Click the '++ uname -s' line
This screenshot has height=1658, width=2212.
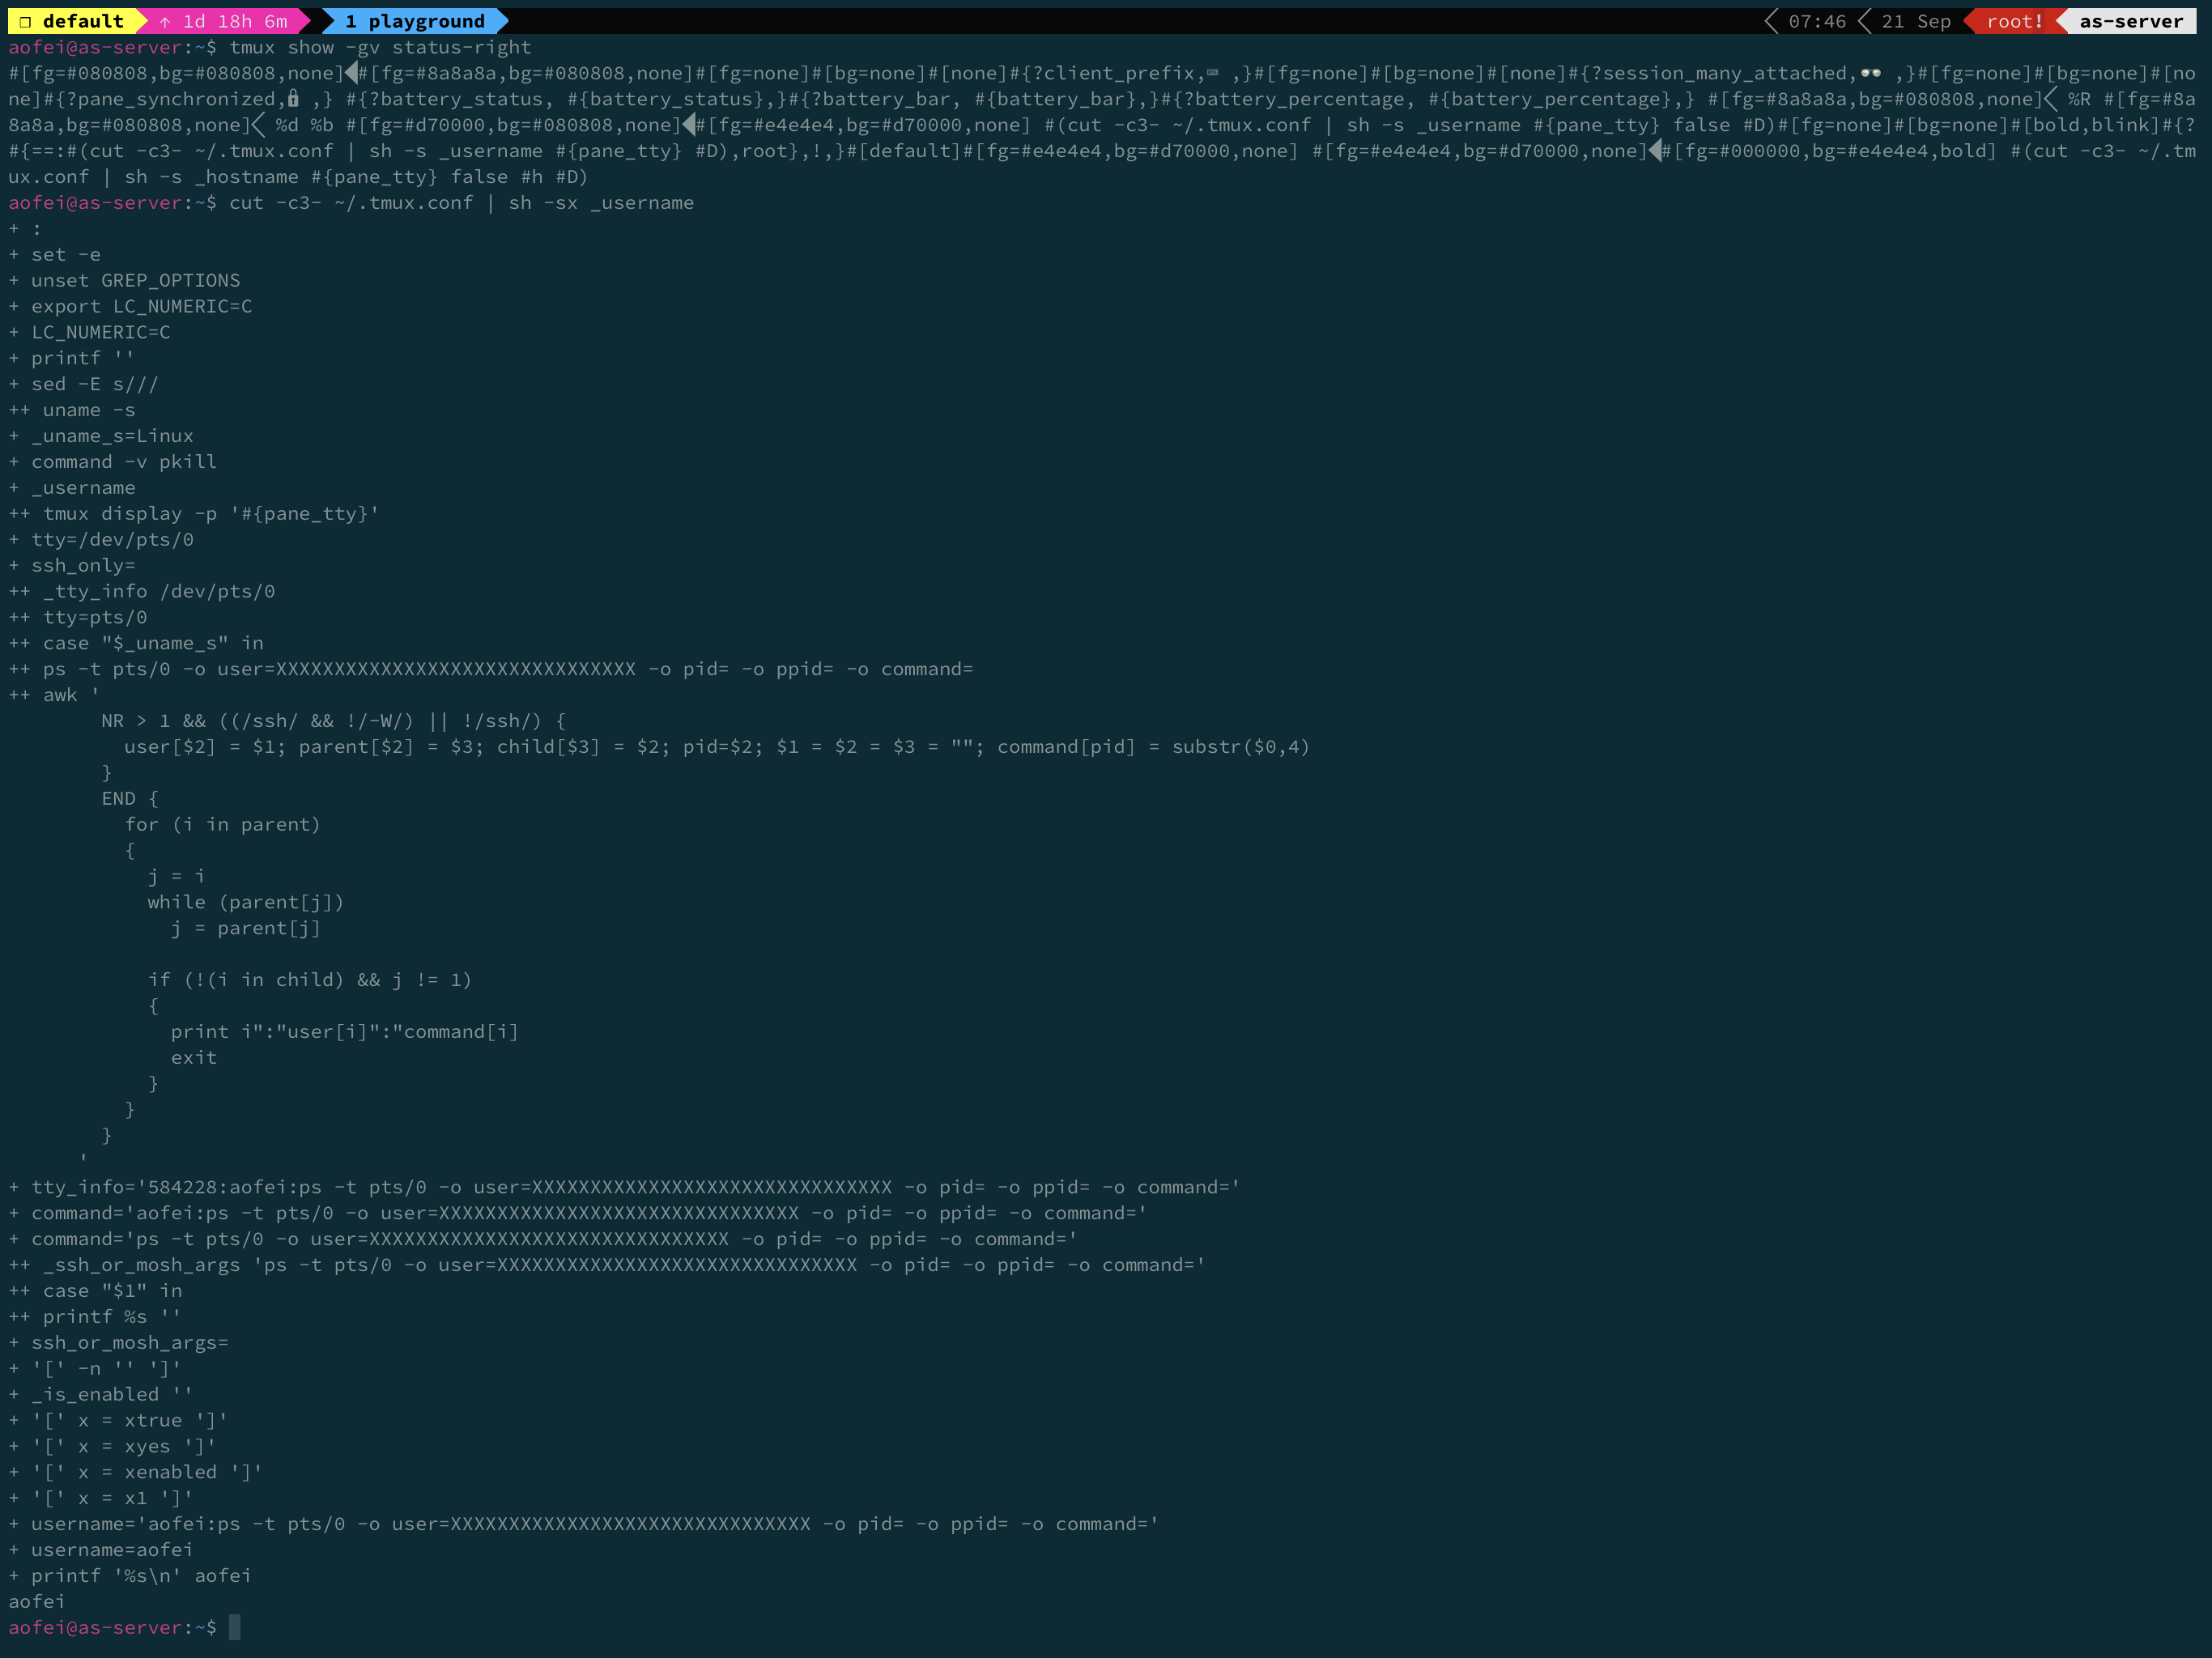pos(71,410)
